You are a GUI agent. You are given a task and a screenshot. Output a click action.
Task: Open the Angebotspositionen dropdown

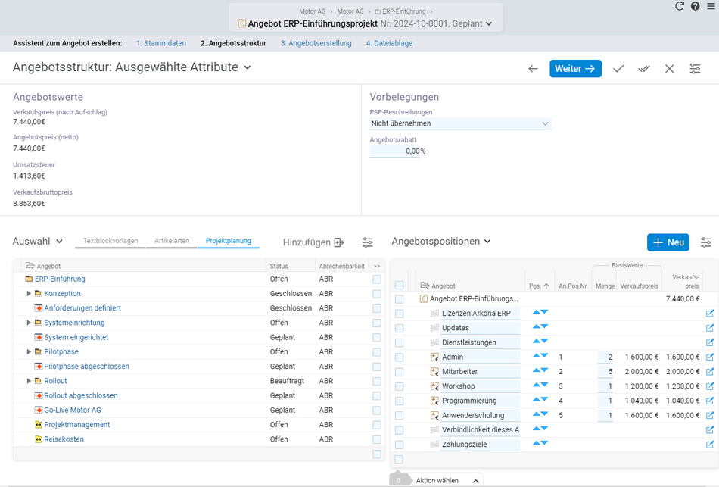(441, 242)
